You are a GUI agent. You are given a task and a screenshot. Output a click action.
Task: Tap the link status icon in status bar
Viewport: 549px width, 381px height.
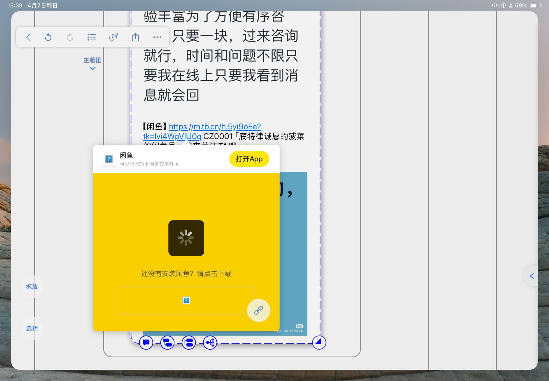click(x=495, y=5)
